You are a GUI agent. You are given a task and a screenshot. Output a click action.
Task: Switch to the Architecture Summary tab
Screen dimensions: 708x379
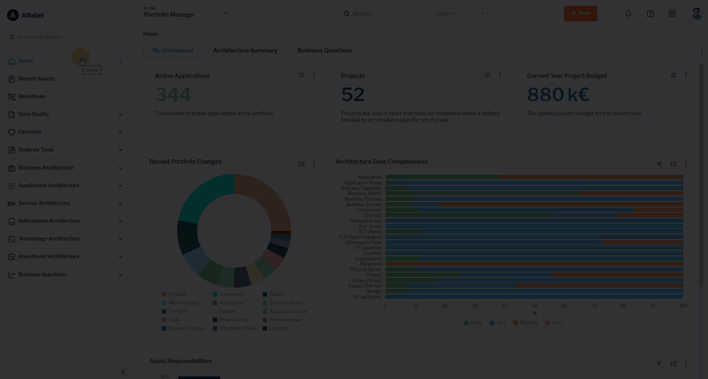pos(245,51)
